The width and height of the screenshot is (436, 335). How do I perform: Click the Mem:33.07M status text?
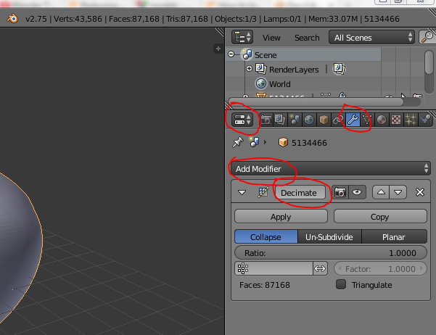pyautogui.click(x=333, y=19)
